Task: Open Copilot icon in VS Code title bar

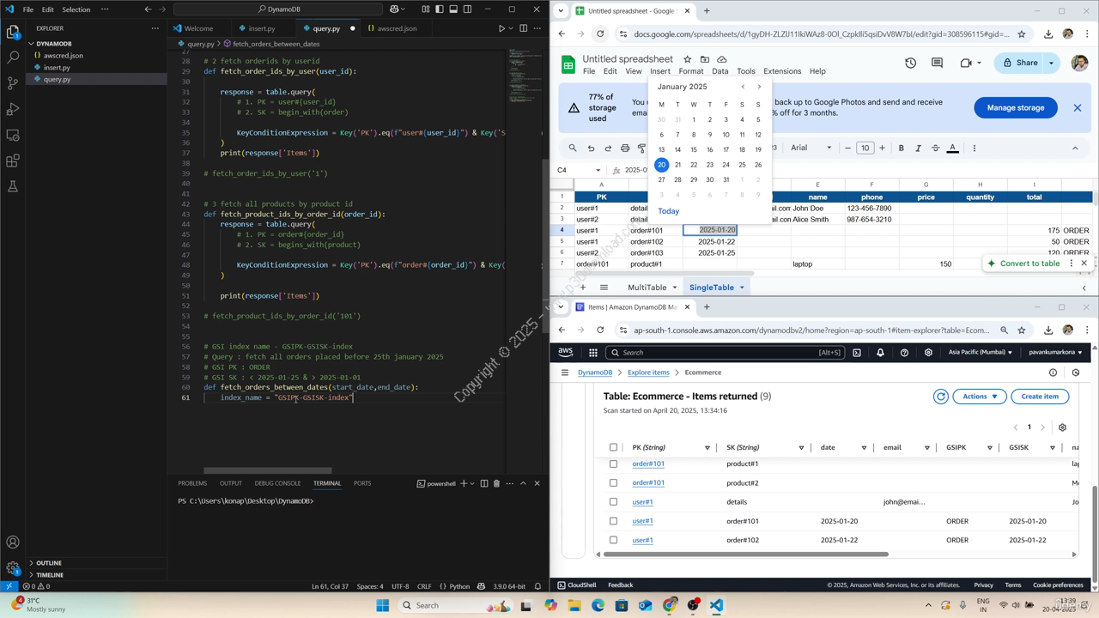Action: click(x=395, y=9)
